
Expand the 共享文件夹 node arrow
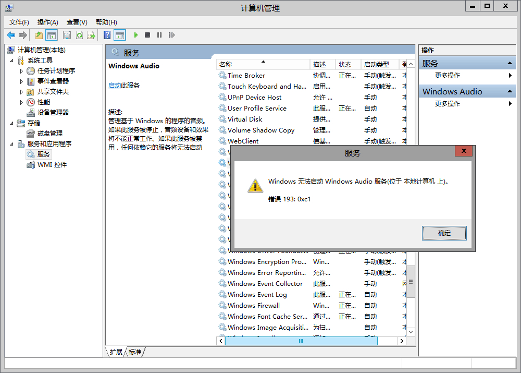click(x=21, y=92)
